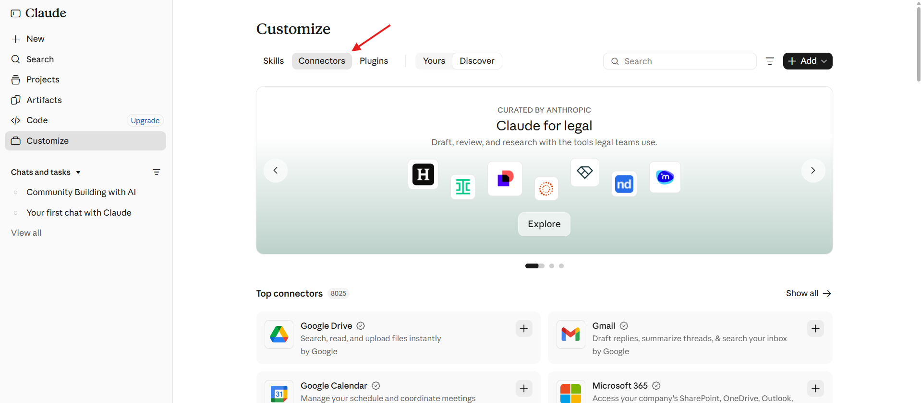
Task: Start a New chat from the sidebar
Action: pos(85,39)
